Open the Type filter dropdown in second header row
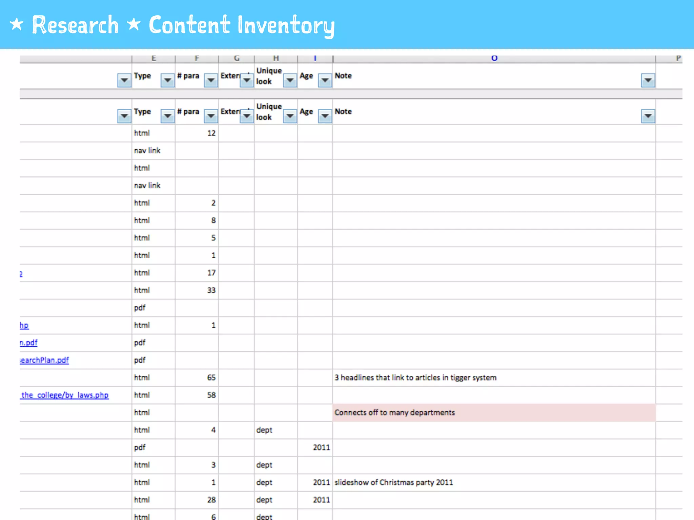Viewport: 694px width, 520px height. (167, 116)
